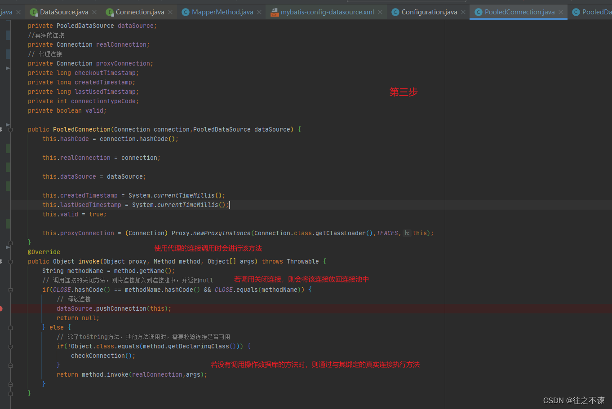
Task: Click 'connectionTypeCode' field name
Action: (x=103, y=101)
